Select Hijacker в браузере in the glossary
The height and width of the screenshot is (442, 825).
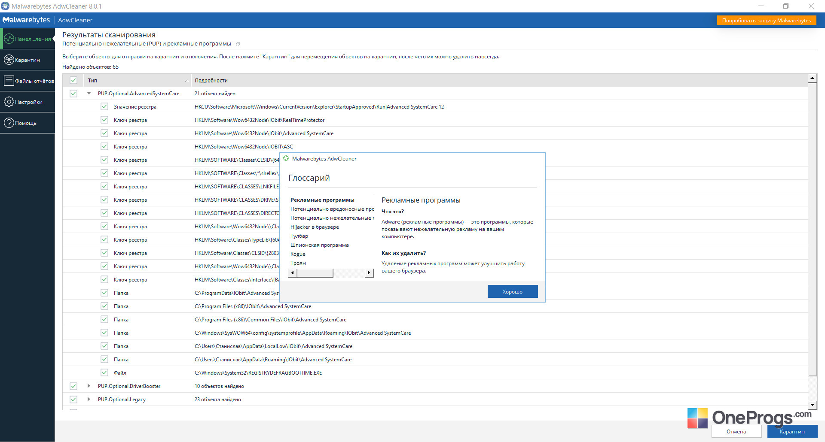pyautogui.click(x=315, y=227)
